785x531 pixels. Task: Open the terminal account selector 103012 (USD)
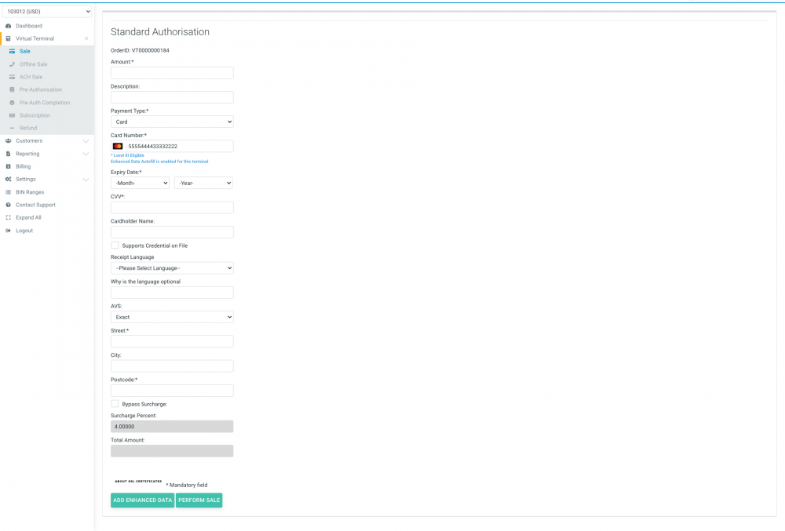click(47, 12)
